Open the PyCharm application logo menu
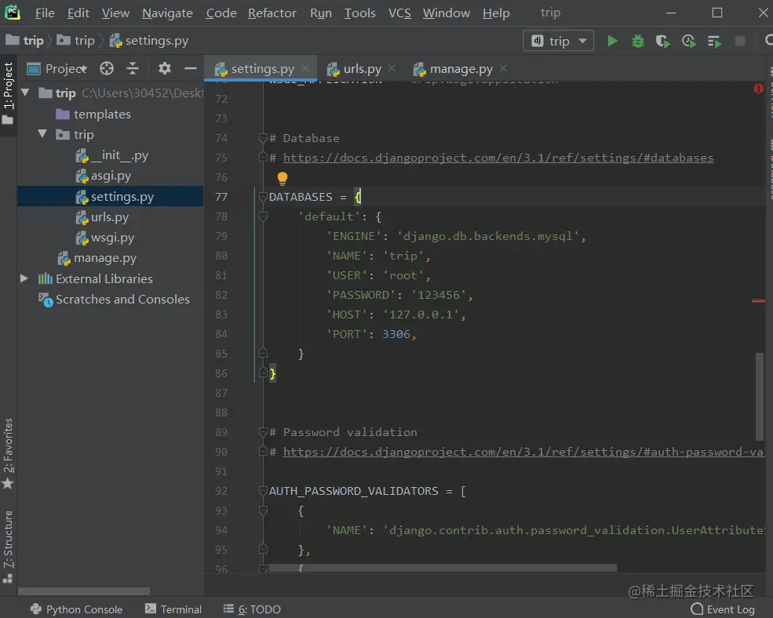The width and height of the screenshot is (773, 618). click(13, 13)
